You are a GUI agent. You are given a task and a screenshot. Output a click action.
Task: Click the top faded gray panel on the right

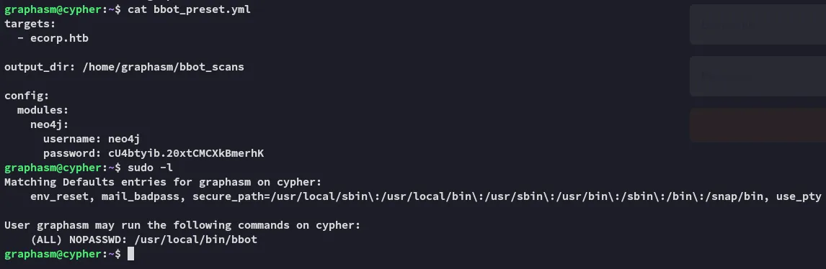pos(758,24)
